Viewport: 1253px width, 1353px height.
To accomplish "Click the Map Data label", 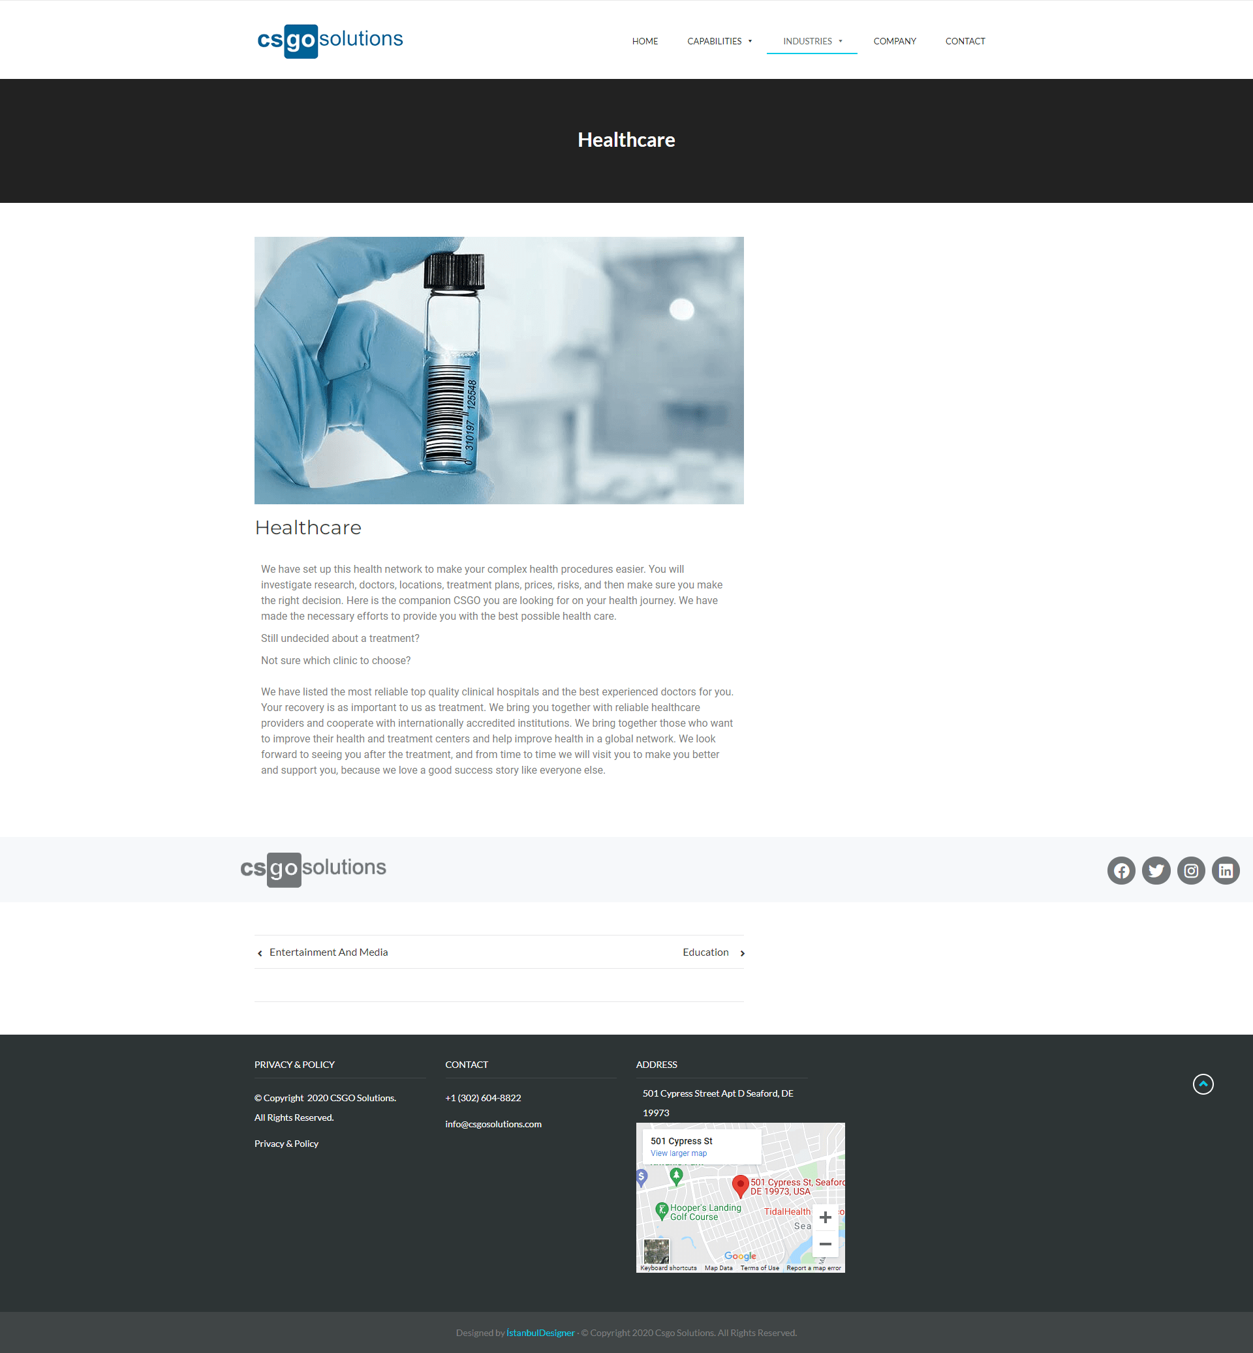I will point(718,1268).
